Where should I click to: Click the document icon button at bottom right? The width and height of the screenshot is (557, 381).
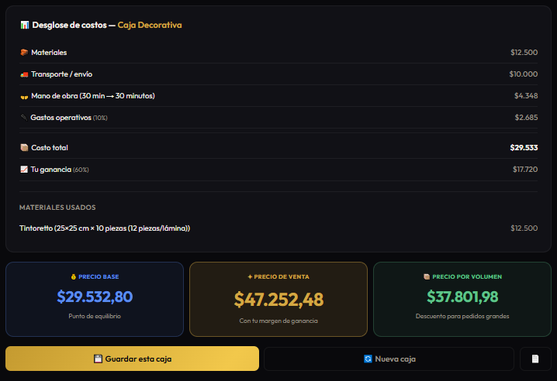(535, 359)
